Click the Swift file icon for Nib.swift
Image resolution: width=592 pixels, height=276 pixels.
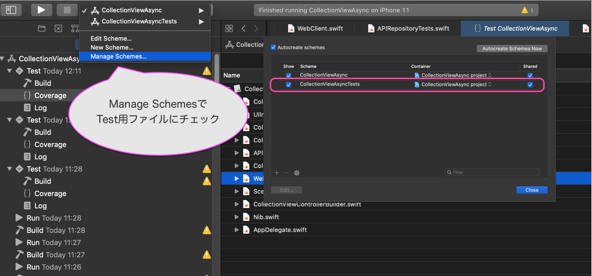pos(246,217)
